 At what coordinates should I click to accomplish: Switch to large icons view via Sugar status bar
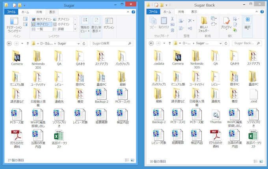(132, 160)
